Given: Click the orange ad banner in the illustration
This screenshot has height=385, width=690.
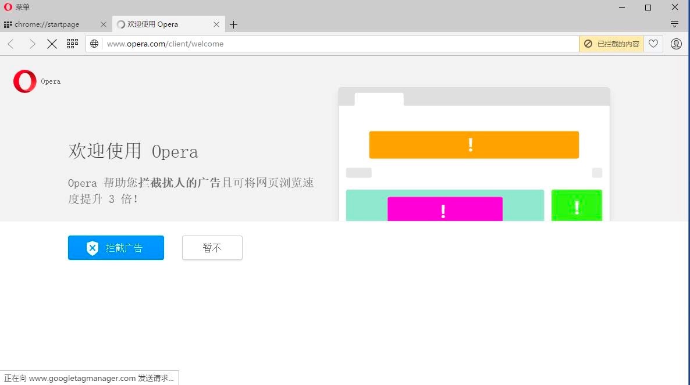Looking at the screenshot, I should click(x=473, y=144).
